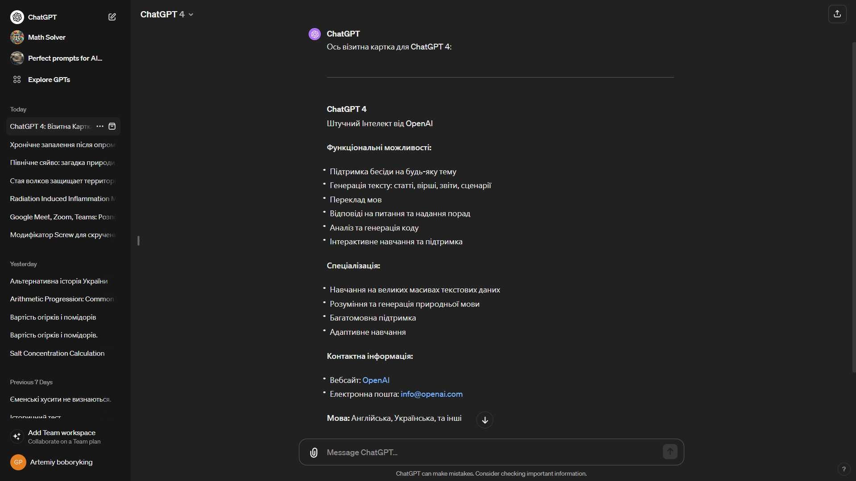Click the ChatGPT logo in sidebar

pos(17,17)
